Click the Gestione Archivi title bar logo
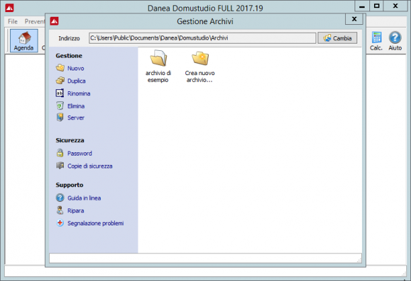 [54, 21]
